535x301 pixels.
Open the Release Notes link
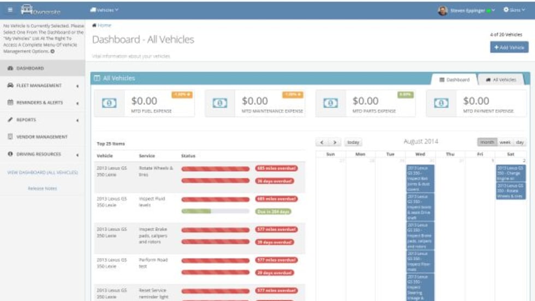pos(42,189)
